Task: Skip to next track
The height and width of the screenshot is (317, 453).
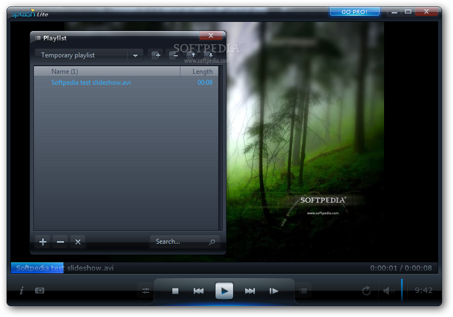Action: click(250, 291)
